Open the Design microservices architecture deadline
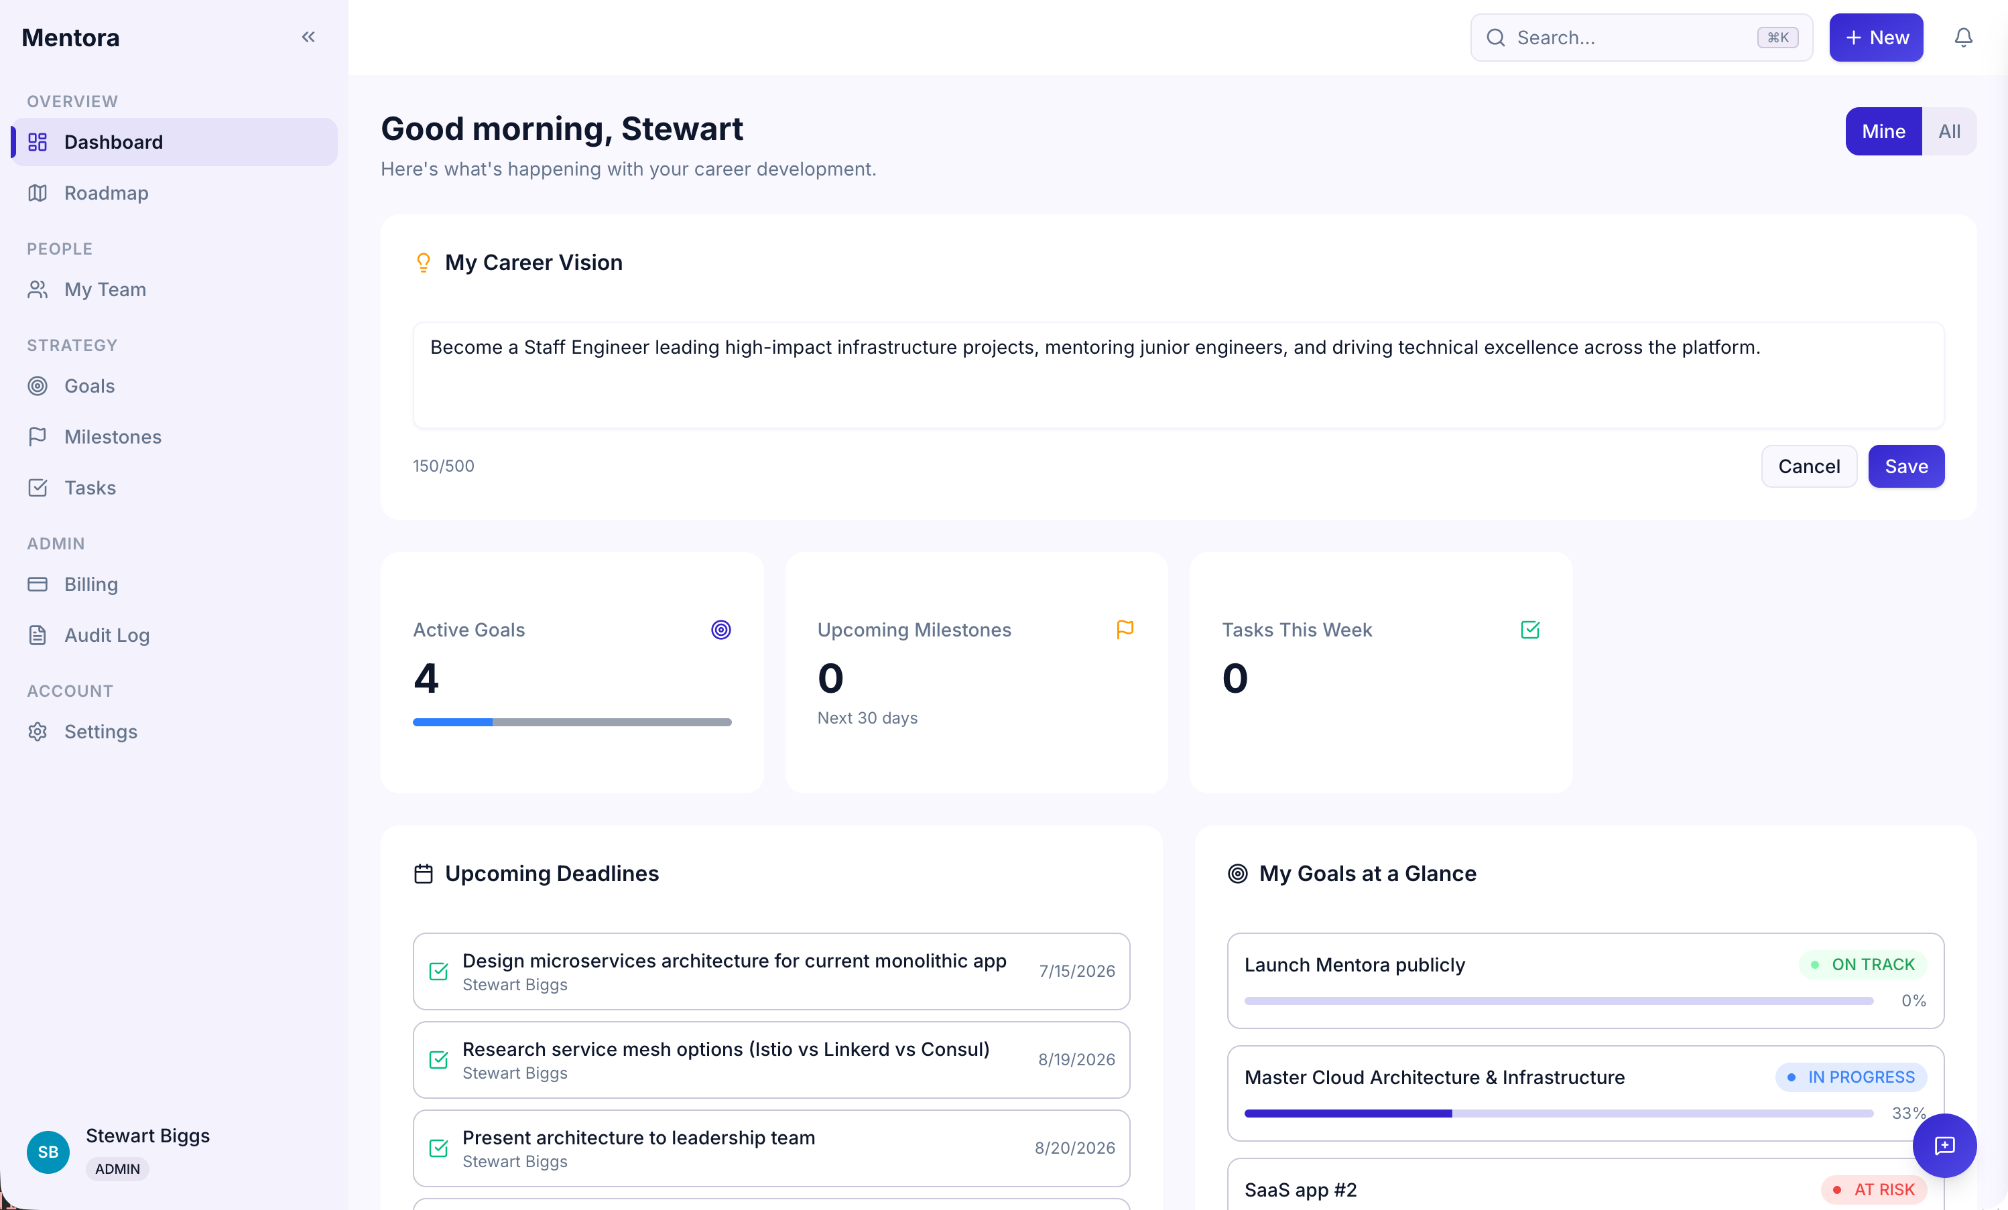The image size is (2008, 1210). click(x=771, y=971)
